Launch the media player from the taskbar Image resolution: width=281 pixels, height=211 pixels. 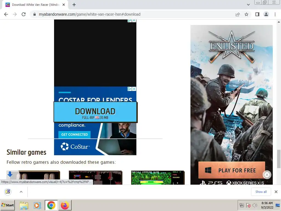click(x=37, y=205)
